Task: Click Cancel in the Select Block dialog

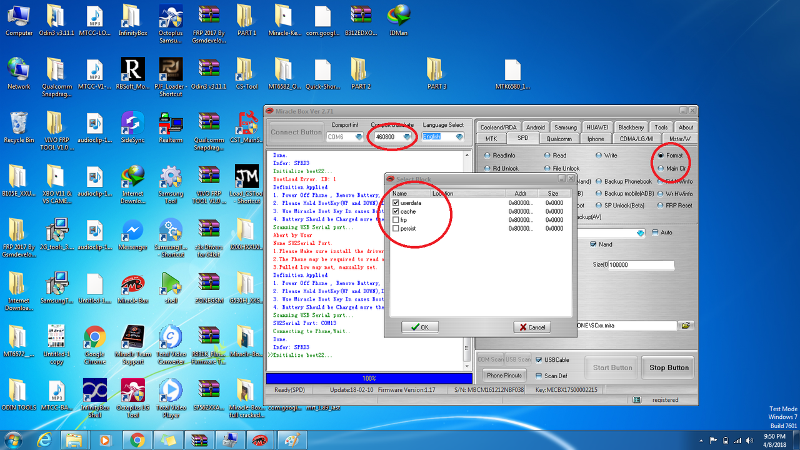Action: pos(532,327)
